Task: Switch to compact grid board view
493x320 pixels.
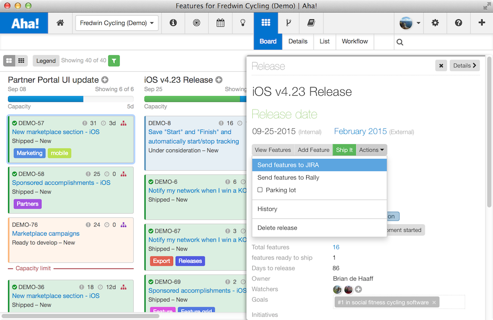Action: (22, 61)
